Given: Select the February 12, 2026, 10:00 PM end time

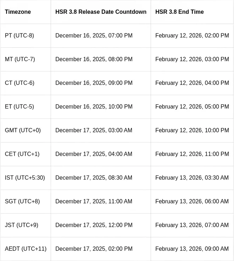Looking at the screenshot, I should (192, 130).
